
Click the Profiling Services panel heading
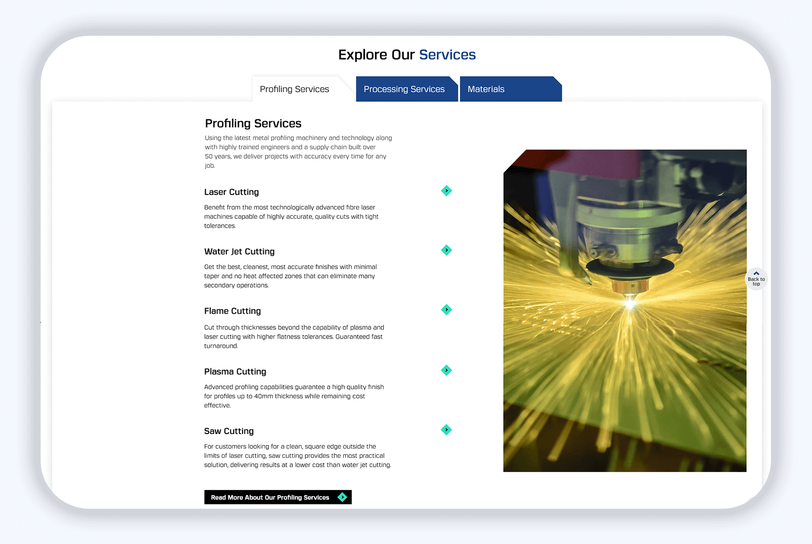click(253, 123)
